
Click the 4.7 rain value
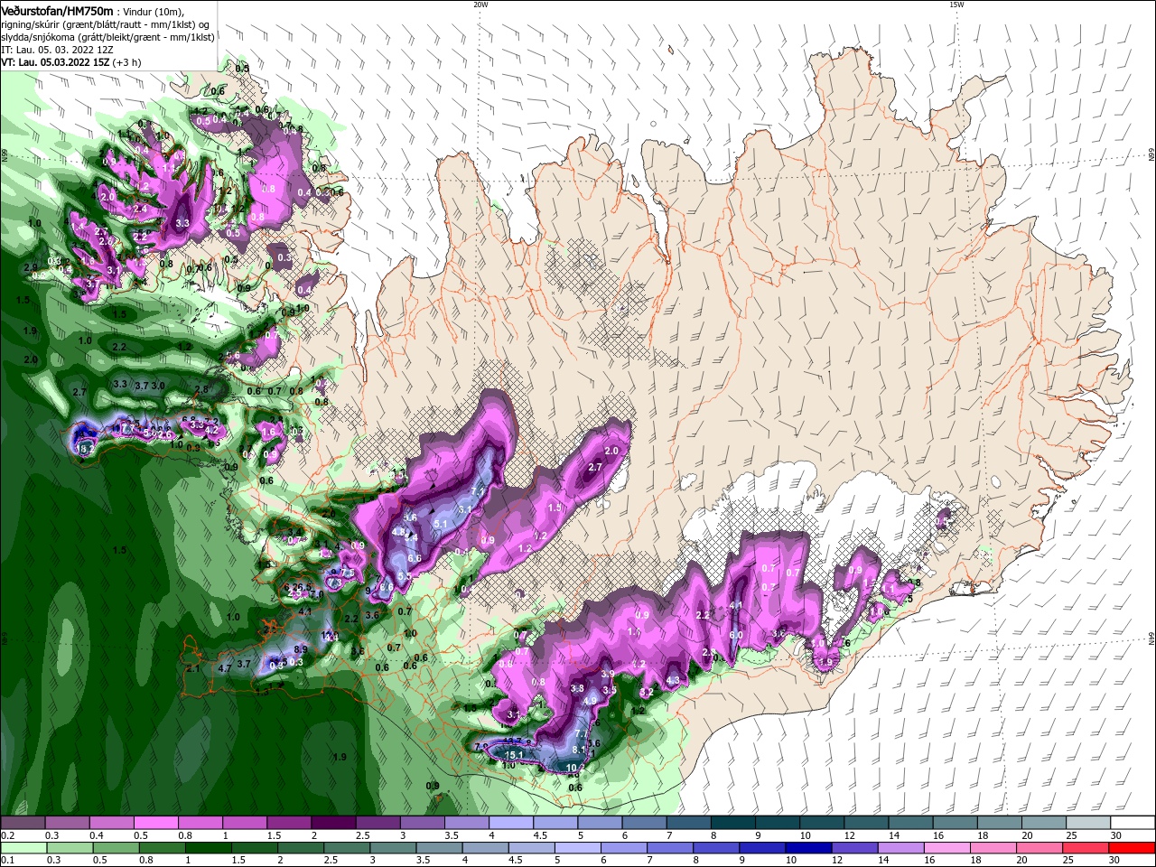tap(226, 668)
